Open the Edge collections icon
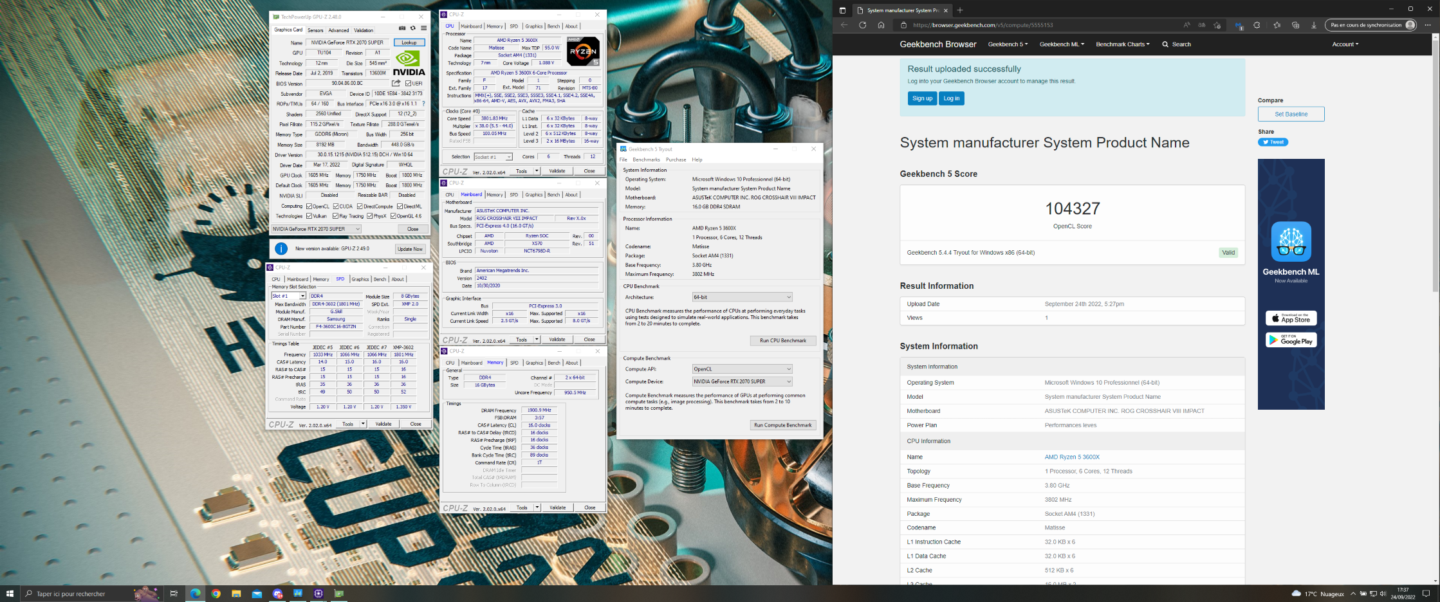This screenshot has width=1440, height=602. (x=1295, y=25)
